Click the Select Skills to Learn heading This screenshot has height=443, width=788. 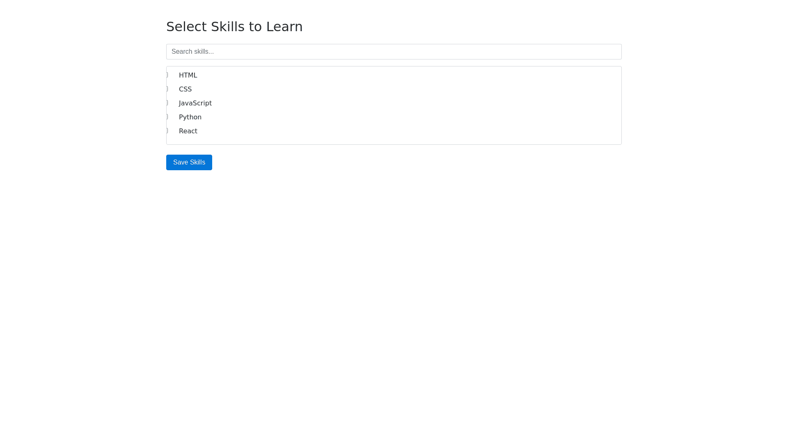pyautogui.click(x=234, y=27)
